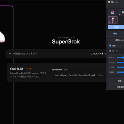124x124 pixels.
Task: Click the Mio app logo icon
Action: point(109,2)
